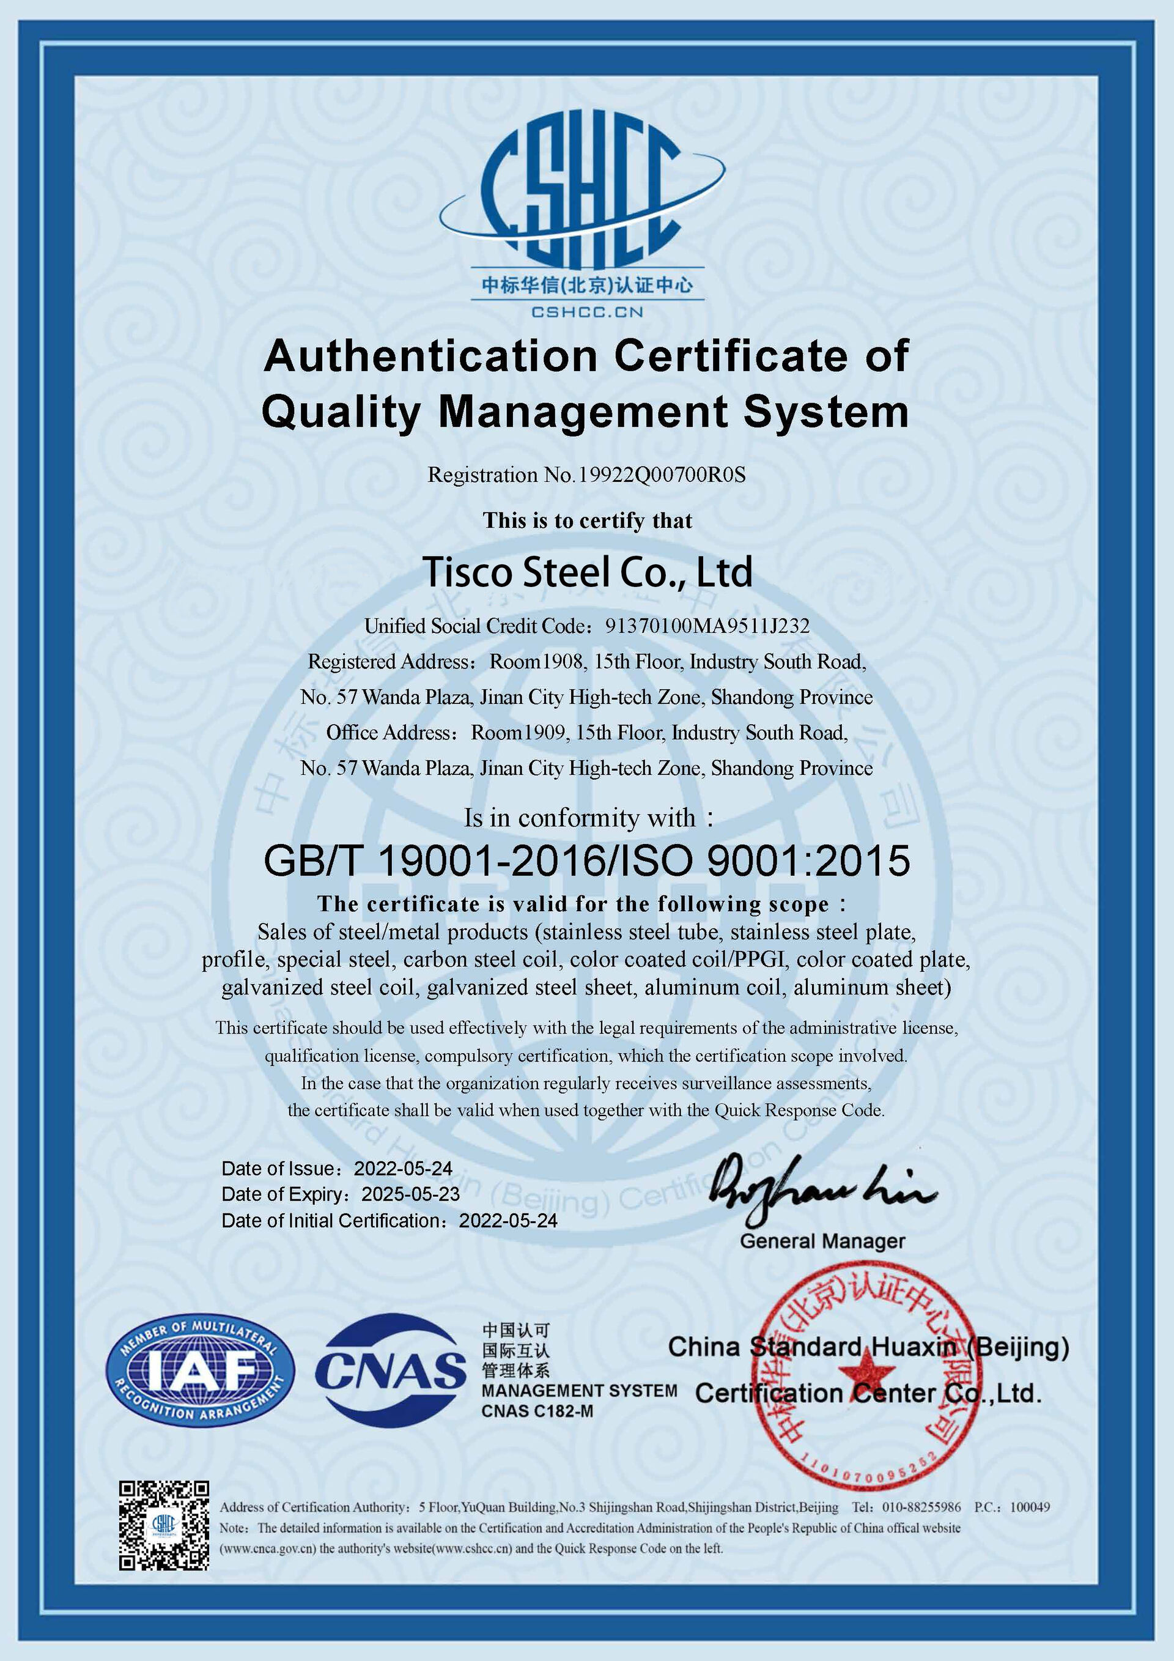The height and width of the screenshot is (1661, 1174).
Task: Click the heading line 'Quality Management System'
Action: (585, 412)
